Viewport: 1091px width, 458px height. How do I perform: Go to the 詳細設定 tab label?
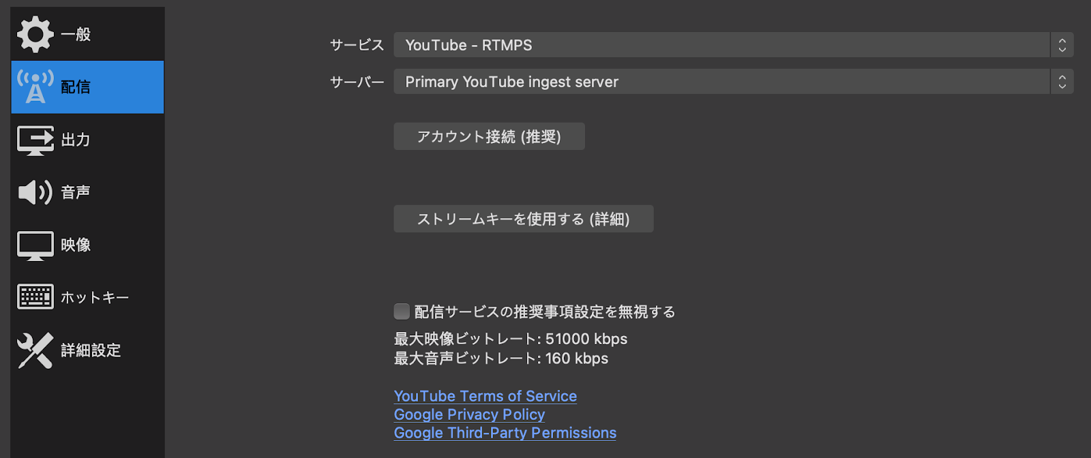click(91, 350)
